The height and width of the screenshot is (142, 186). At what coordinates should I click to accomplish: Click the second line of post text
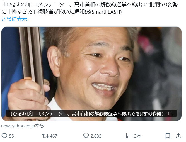coord(62,12)
